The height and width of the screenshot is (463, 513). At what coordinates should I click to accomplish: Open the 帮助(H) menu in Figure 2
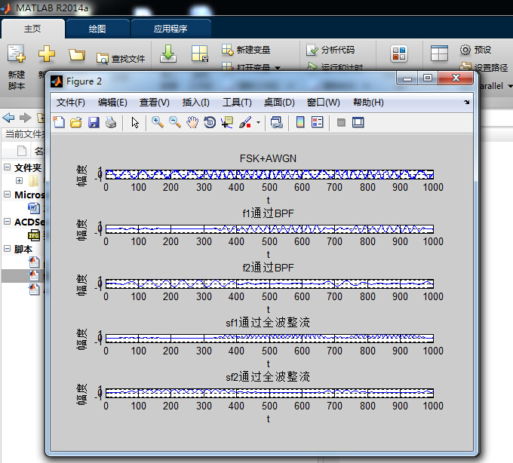368,103
